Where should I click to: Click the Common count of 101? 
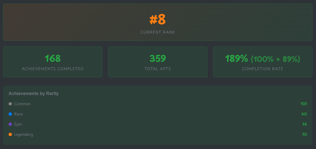coord(304,104)
